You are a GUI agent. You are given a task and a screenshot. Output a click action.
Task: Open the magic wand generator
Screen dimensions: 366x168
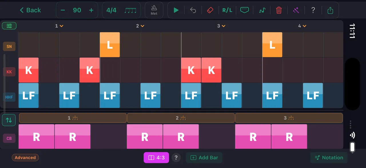tap(296, 10)
